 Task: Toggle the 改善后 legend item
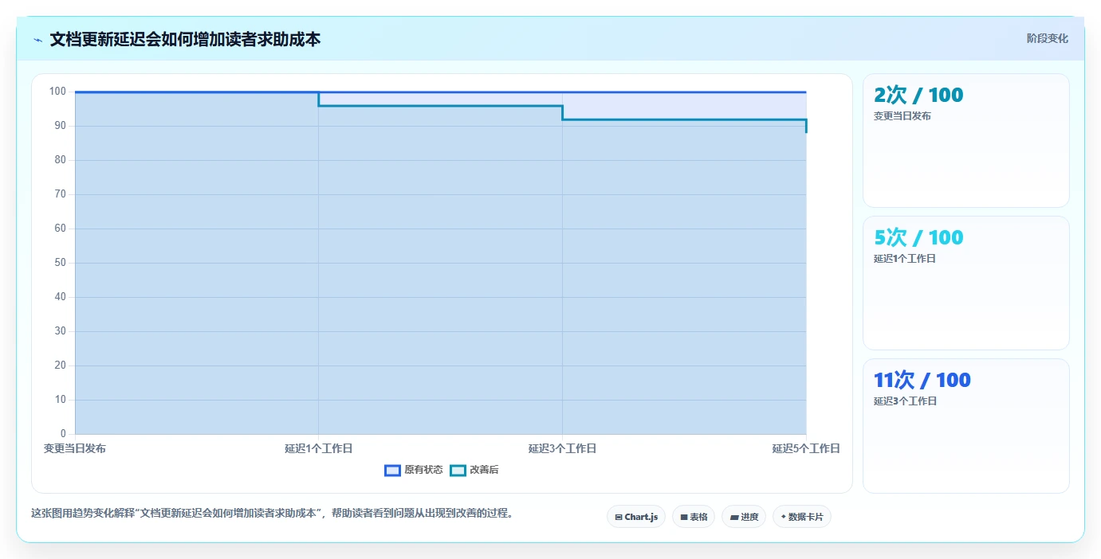(x=474, y=470)
